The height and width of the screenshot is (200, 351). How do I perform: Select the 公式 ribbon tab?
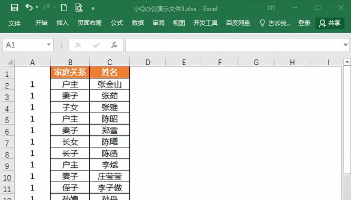pyautogui.click(x=117, y=23)
